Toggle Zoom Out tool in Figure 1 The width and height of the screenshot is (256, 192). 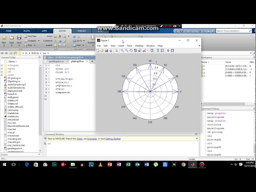point(126,51)
